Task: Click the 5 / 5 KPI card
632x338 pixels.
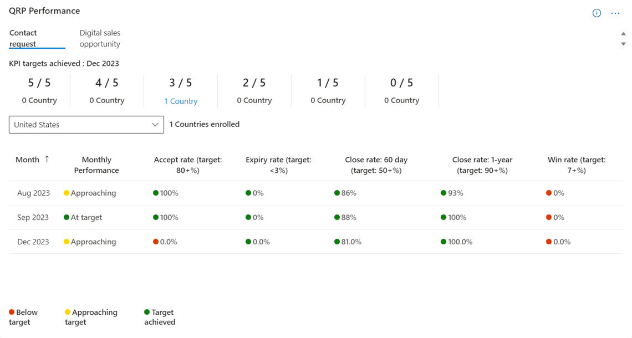Action: [39, 90]
